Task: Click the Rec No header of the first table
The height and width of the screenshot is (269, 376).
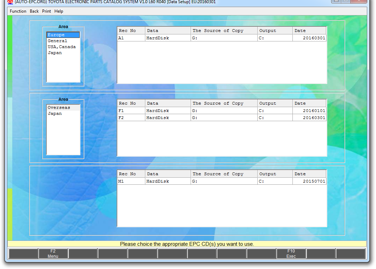Action: click(131, 31)
